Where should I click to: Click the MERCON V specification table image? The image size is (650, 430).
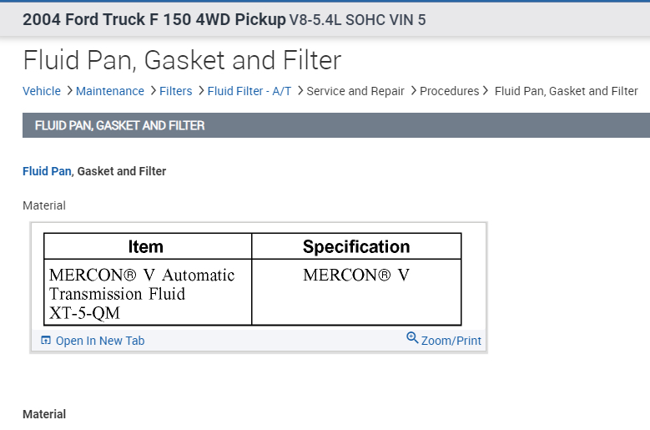click(x=252, y=279)
